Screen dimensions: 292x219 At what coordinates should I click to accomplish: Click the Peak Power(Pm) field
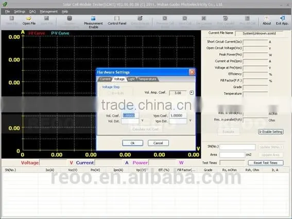point(255,55)
